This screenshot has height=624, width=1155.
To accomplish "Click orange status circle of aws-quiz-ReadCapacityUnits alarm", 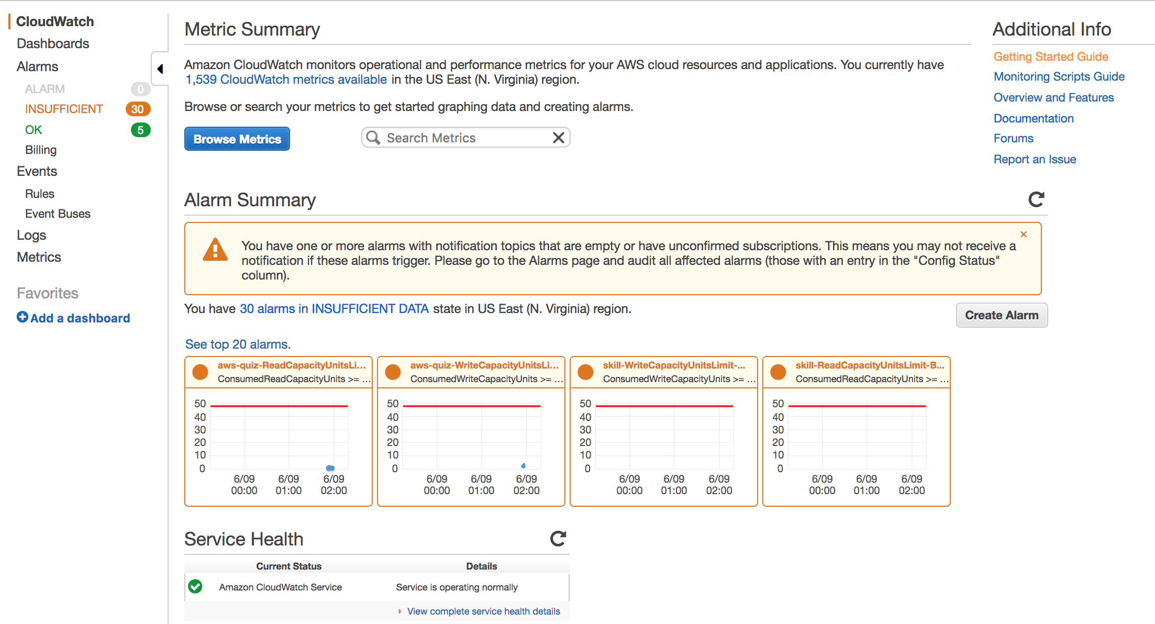I will pyautogui.click(x=200, y=372).
